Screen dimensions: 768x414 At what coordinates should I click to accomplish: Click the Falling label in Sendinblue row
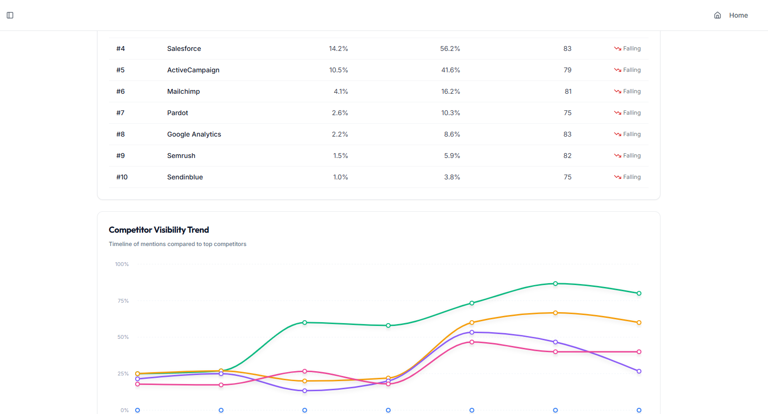click(632, 177)
